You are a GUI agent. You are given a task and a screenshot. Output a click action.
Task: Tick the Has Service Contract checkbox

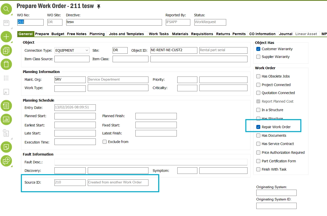(x=258, y=144)
